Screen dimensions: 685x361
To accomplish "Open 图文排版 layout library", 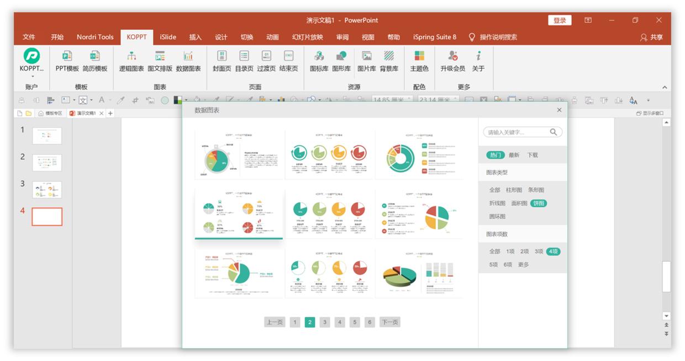I will (x=160, y=61).
